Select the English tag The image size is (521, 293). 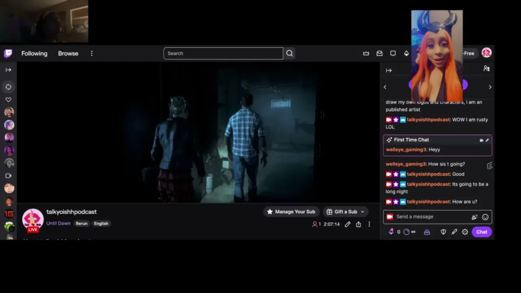(x=101, y=223)
